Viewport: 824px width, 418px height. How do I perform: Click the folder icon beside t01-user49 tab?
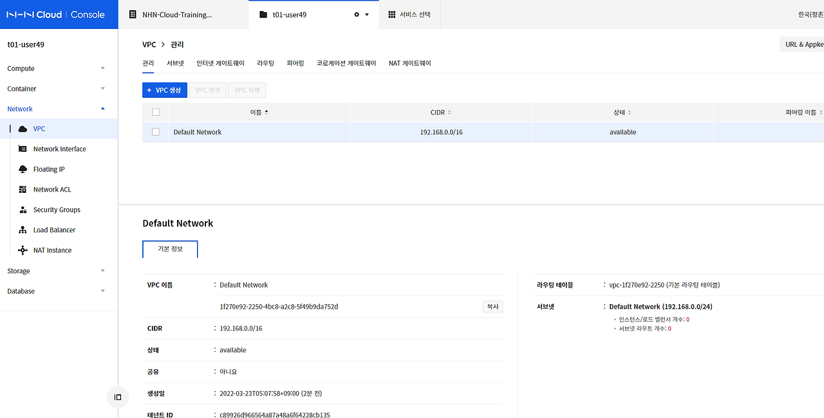[x=263, y=14]
